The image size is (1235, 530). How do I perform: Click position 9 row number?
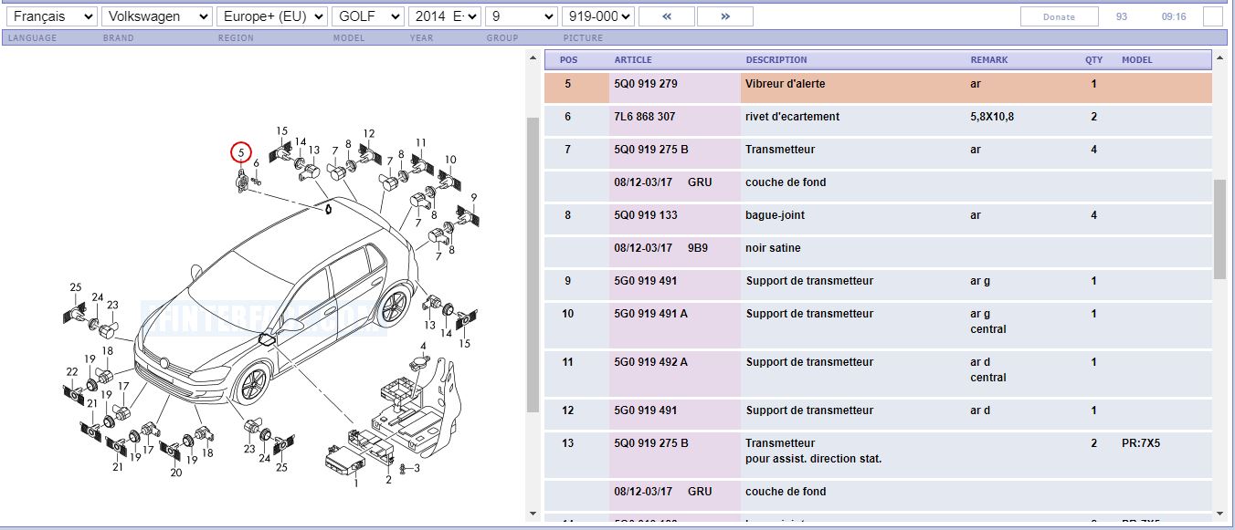(568, 281)
